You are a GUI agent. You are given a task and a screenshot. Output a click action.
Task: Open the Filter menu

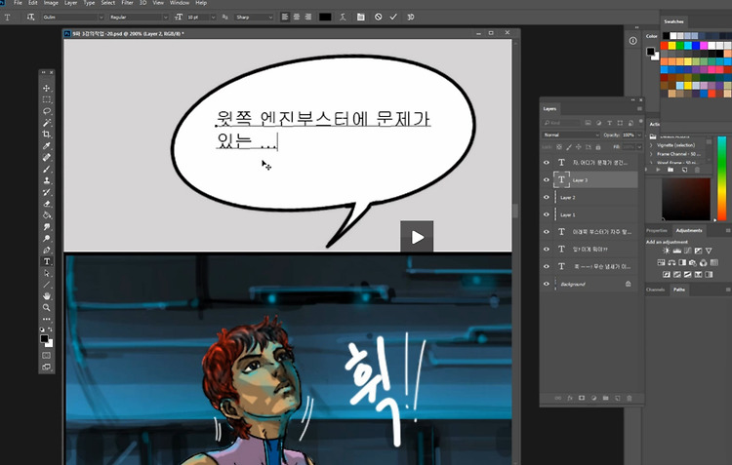[128, 3]
